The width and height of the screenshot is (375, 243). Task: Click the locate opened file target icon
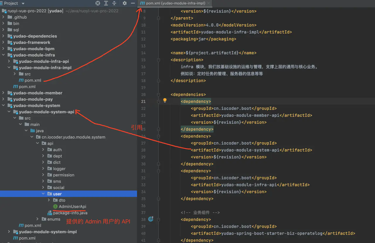click(98, 3)
